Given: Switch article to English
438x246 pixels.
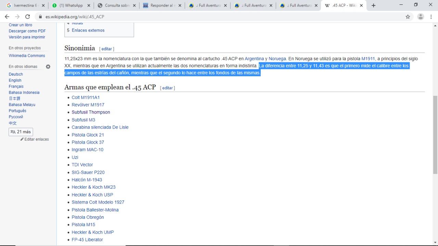Looking at the screenshot, I should [x=15, y=80].
